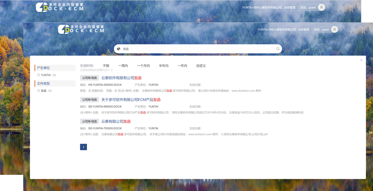Click code SD-YUNTAI-990000-DOCK

(105, 107)
